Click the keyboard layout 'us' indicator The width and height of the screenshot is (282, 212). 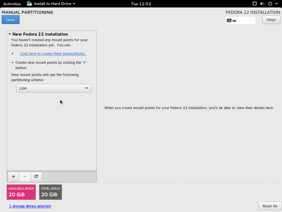240,20
